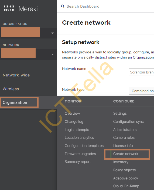154x190 pixels.
Task: Open the Administrators page
Action: coord(125,130)
